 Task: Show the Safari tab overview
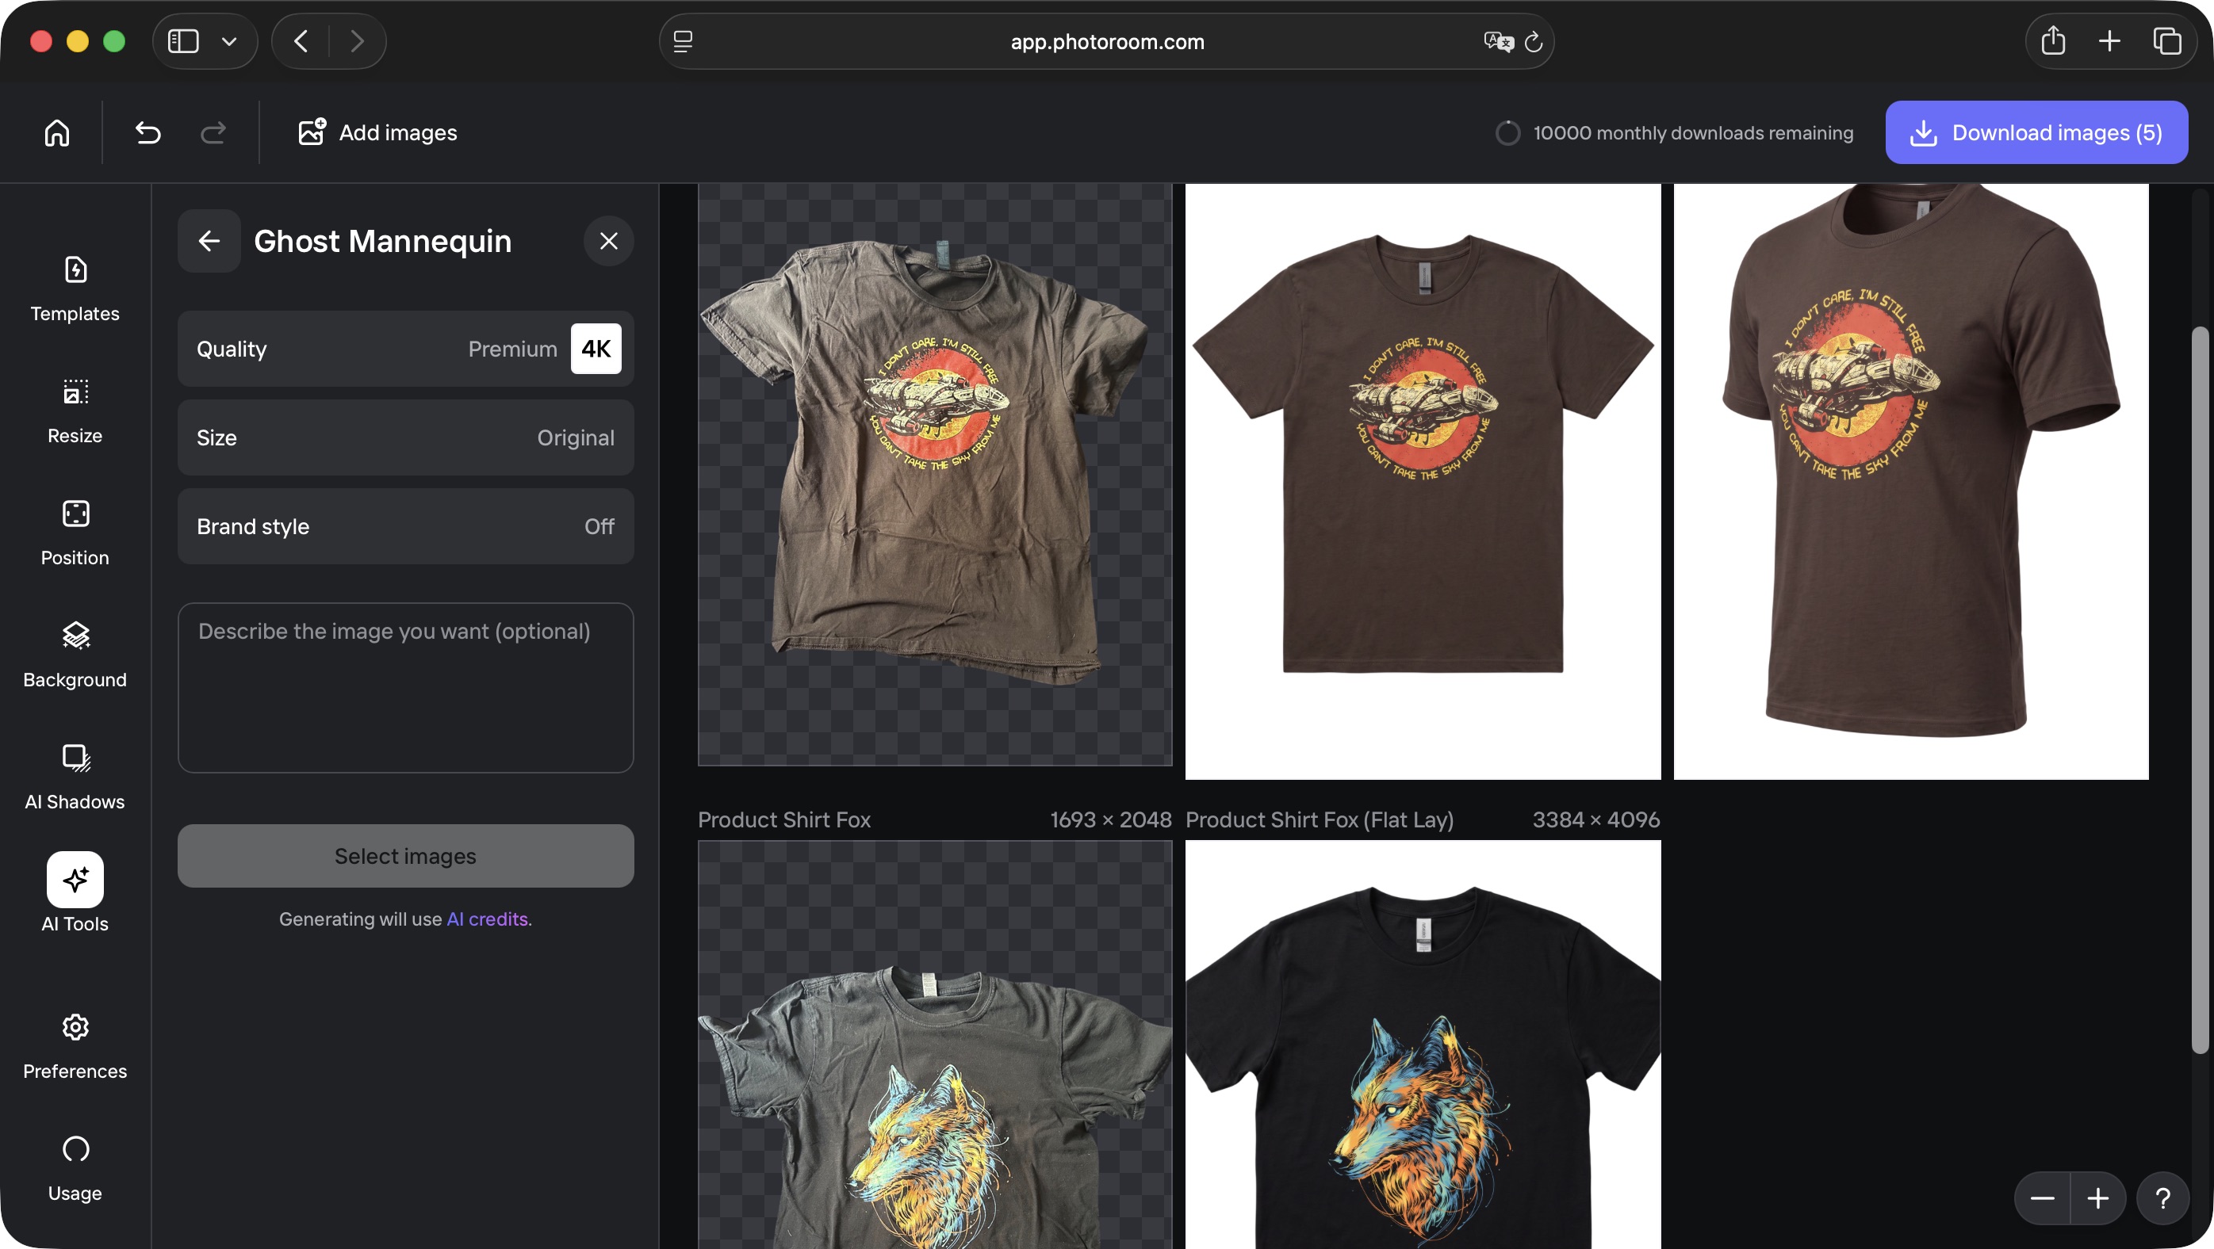[x=2166, y=40]
